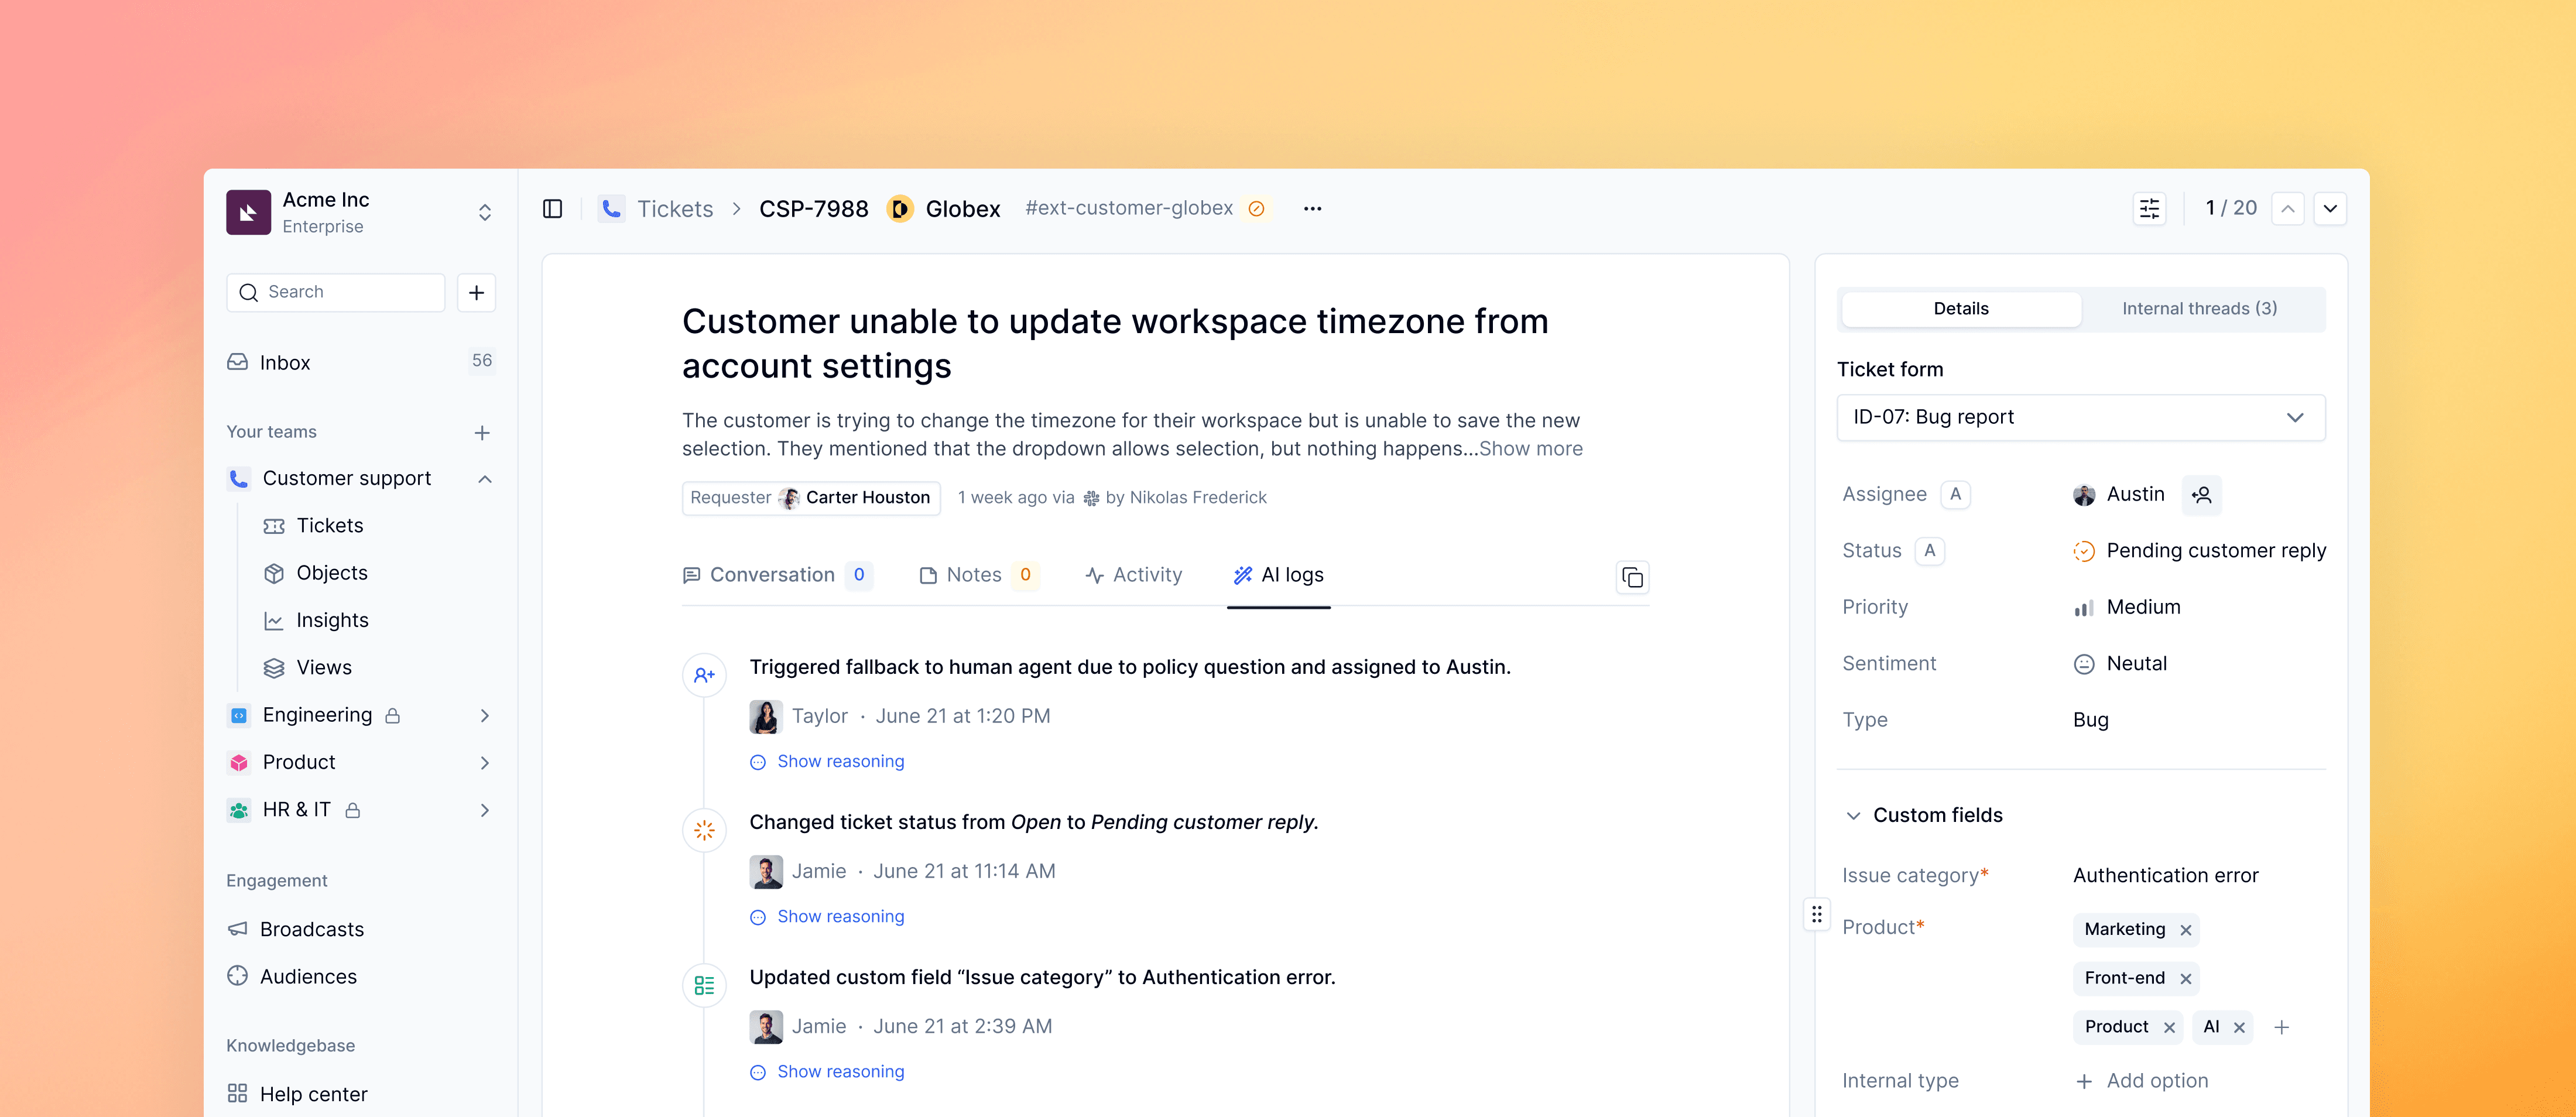Click the Issue category value Authentication error

2165,876
